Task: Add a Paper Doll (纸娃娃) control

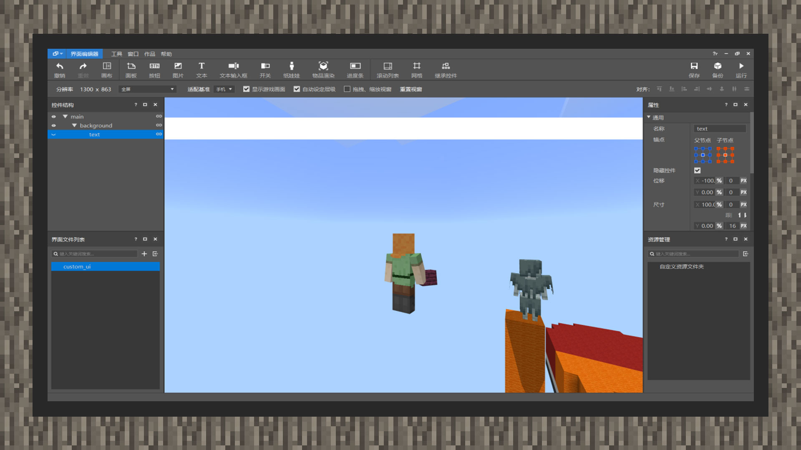Action: pyautogui.click(x=292, y=70)
